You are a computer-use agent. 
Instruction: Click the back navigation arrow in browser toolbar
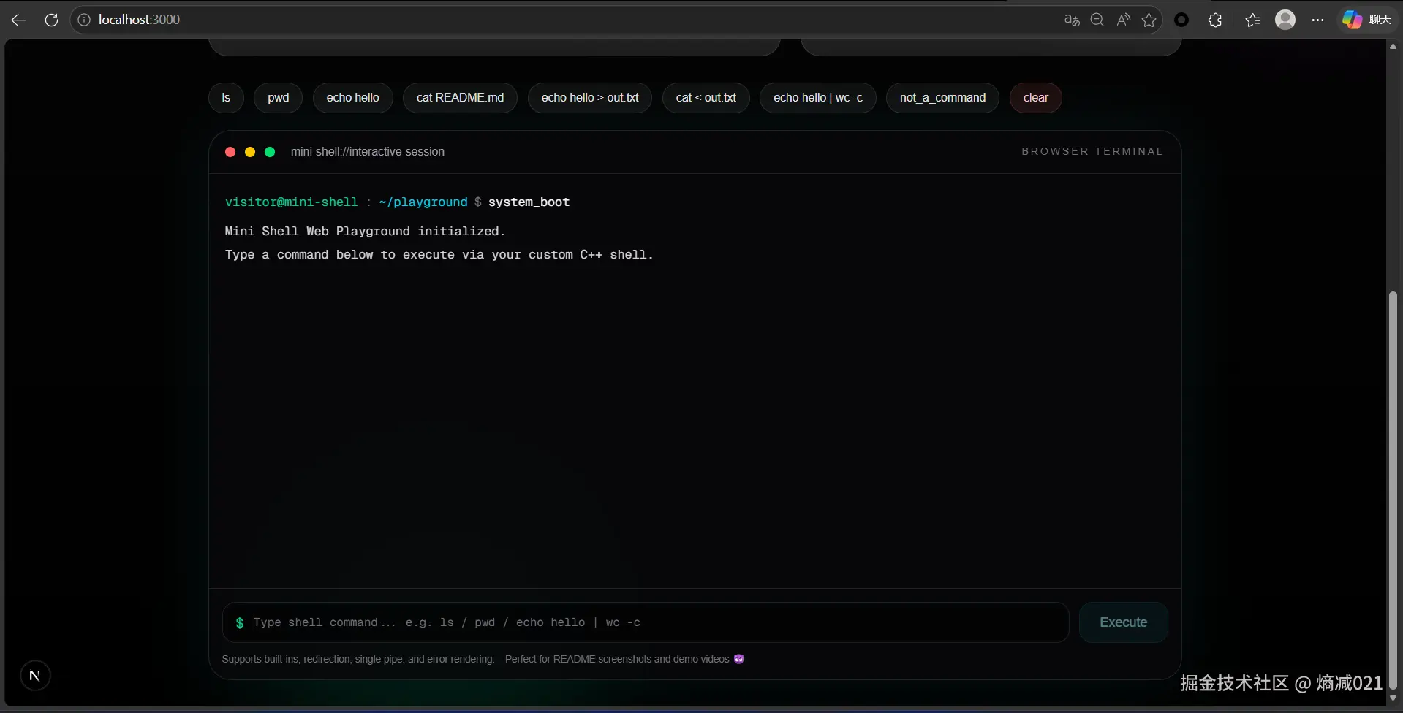[18, 20]
